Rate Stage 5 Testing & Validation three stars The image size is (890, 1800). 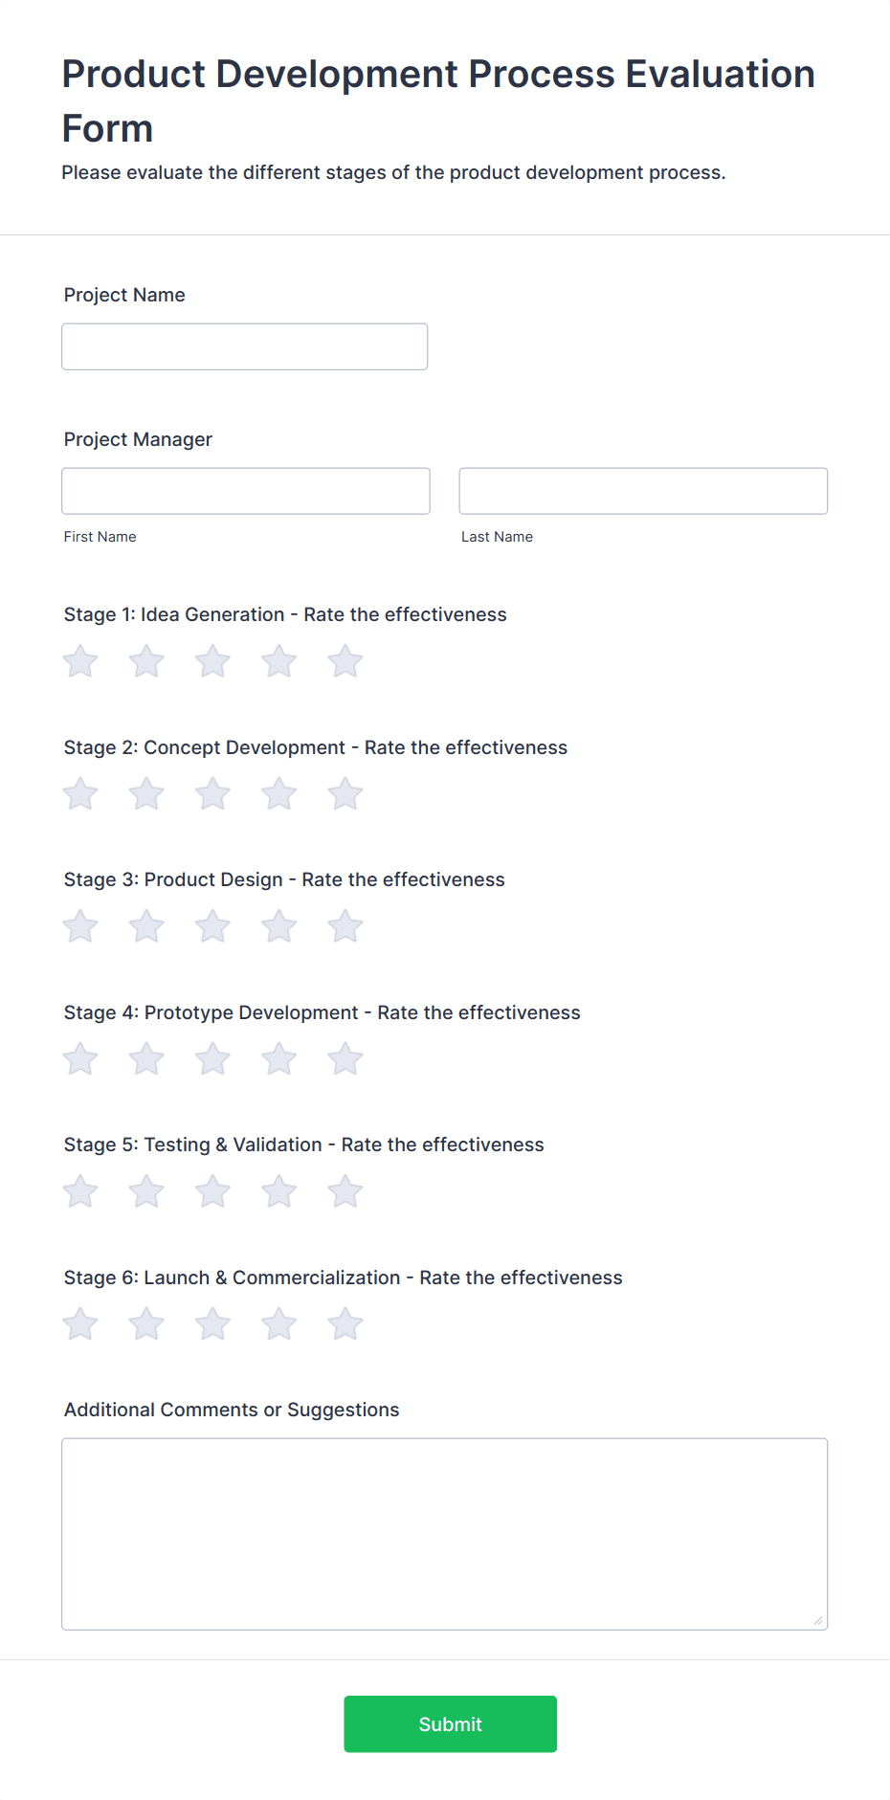(x=212, y=1191)
